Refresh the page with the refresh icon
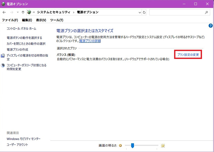This screenshot has width=214, height=152. (x=144, y=12)
